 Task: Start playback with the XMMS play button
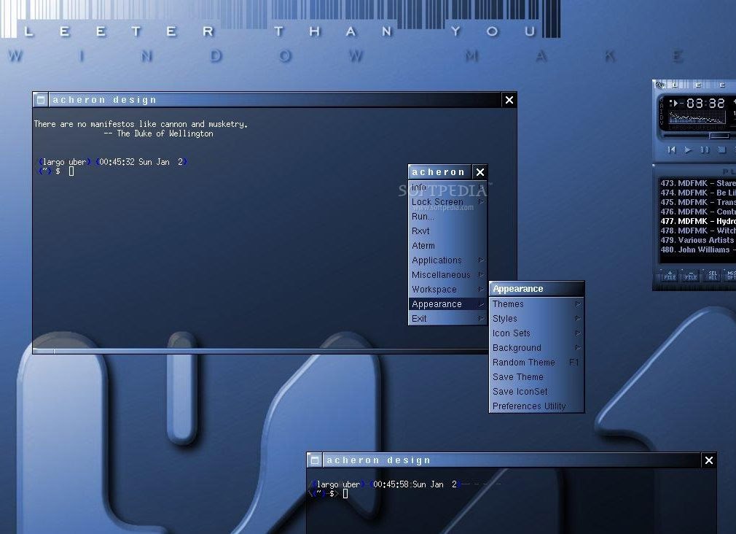(688, 150)
